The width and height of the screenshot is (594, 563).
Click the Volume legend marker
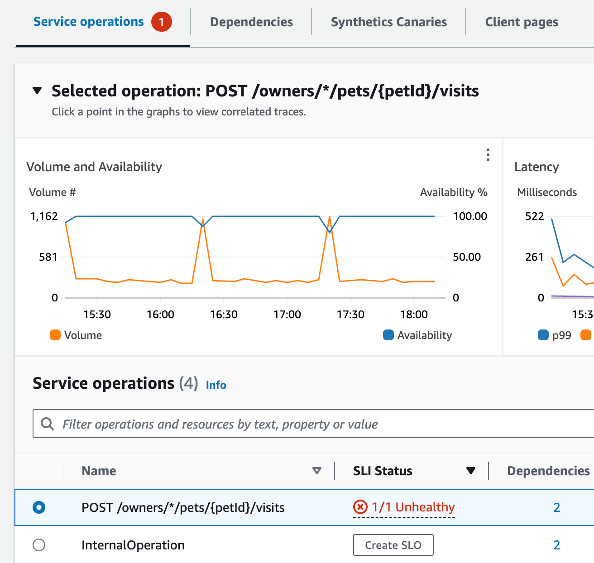coord(55,335)
